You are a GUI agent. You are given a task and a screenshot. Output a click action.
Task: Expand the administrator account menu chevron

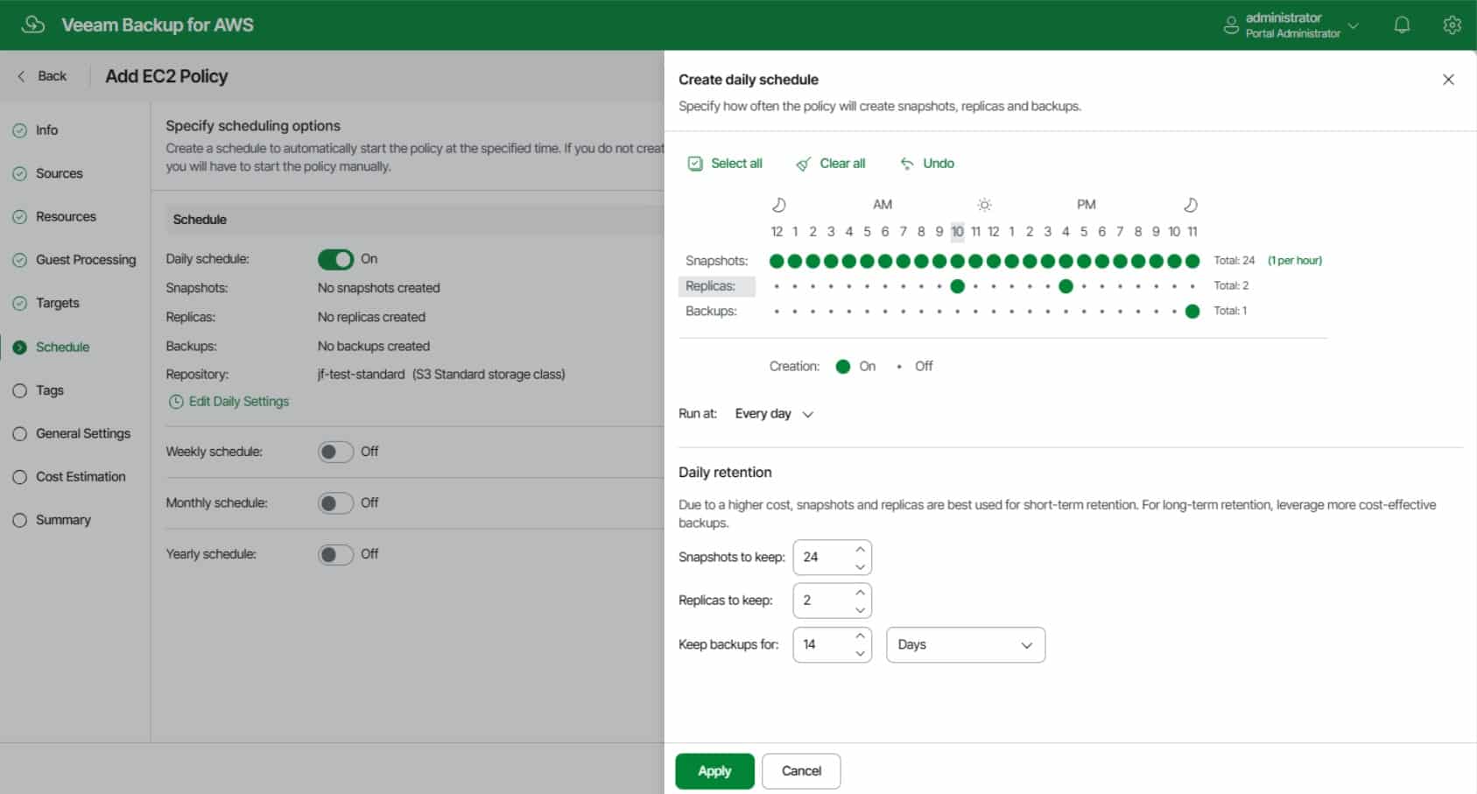1353,25
